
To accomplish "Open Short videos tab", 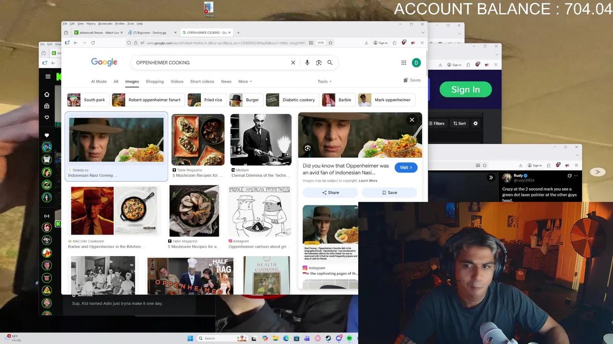I will 202,82.
